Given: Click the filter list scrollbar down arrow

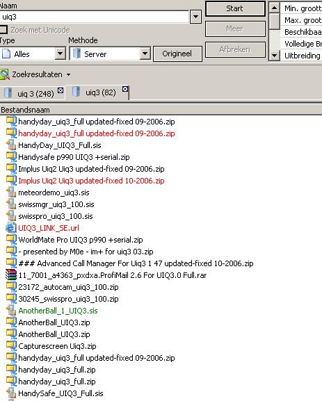Looking at the screenshot, I should coord(275,55).
